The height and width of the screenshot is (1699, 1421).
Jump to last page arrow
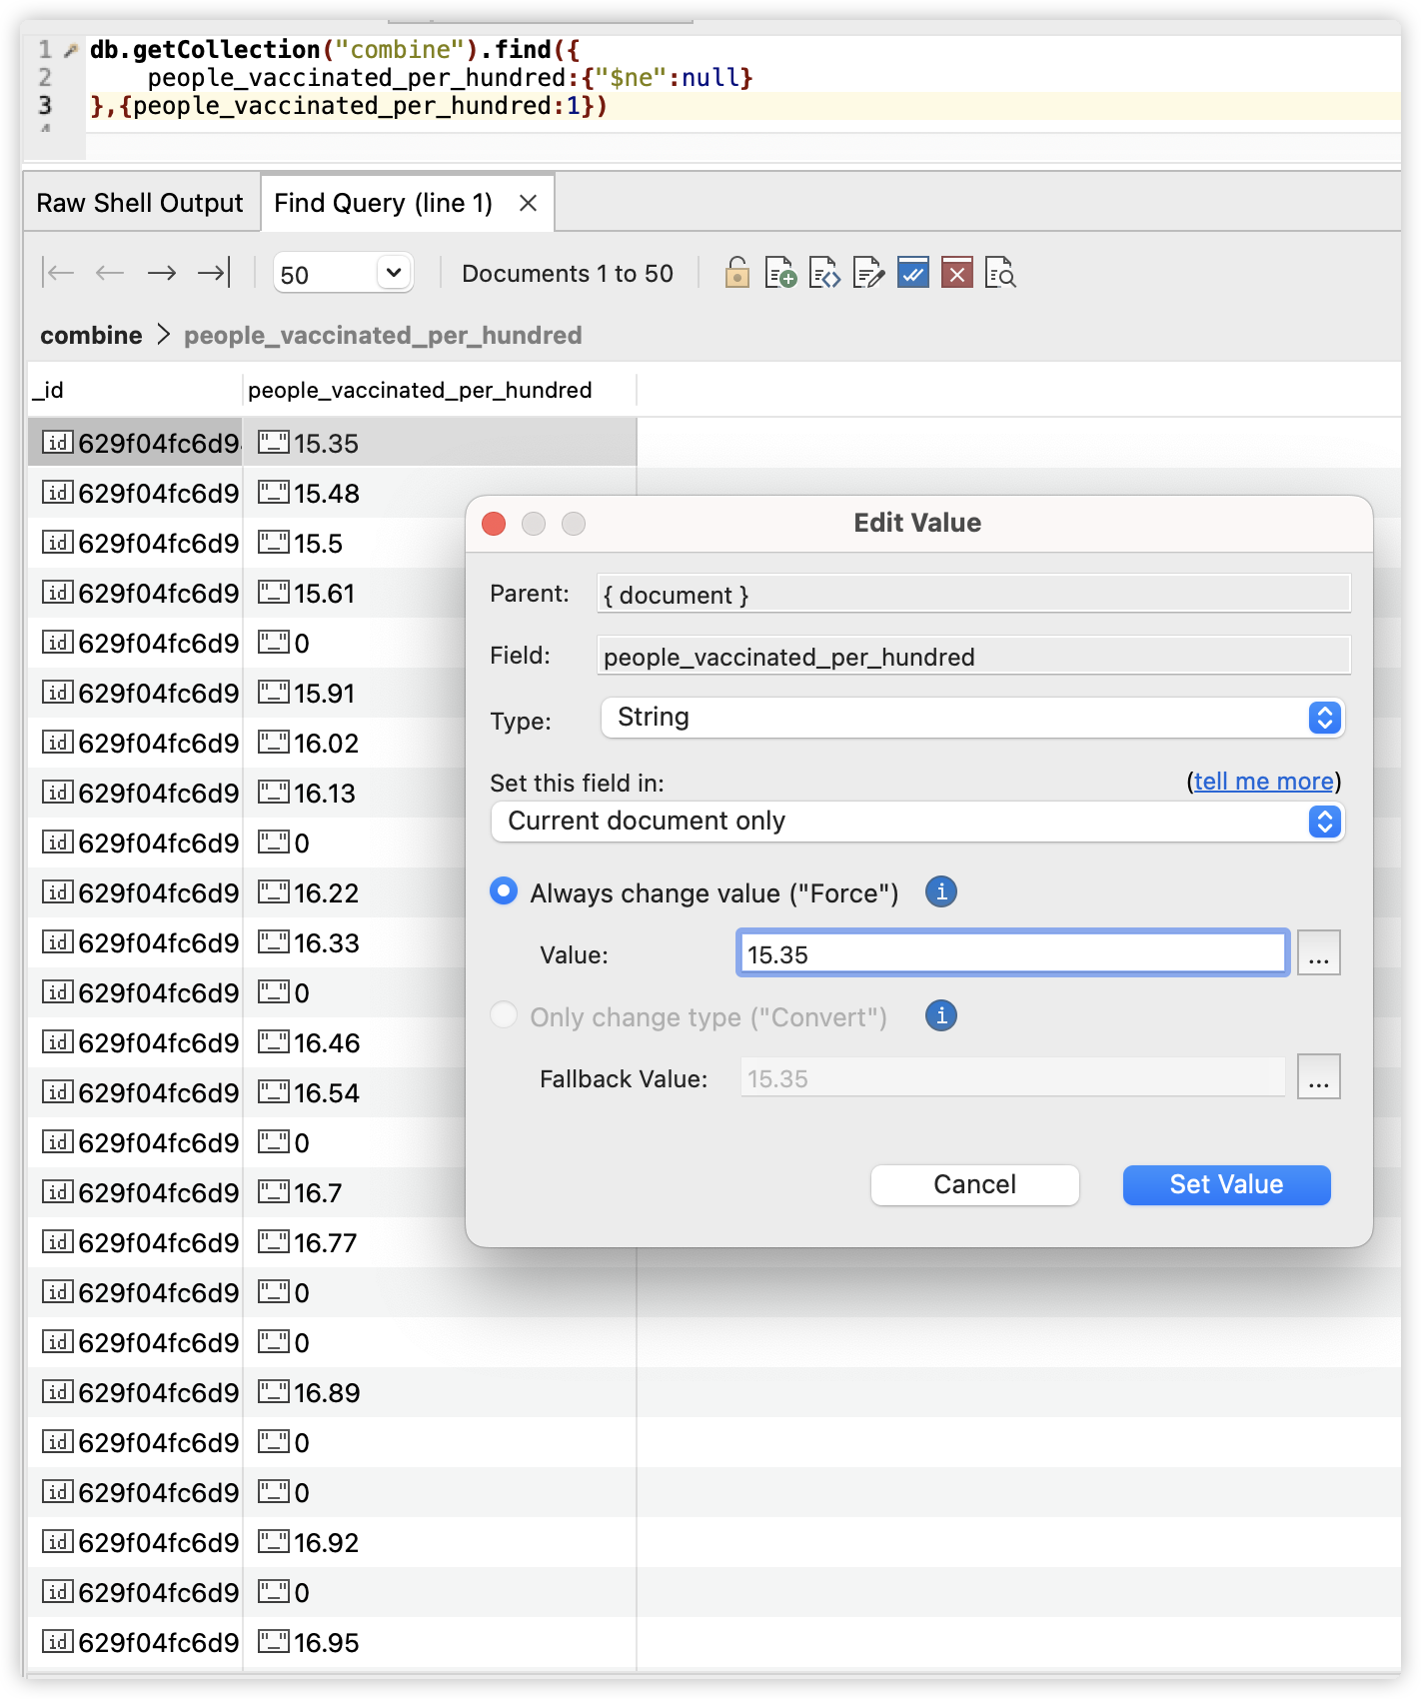pos(214,273)
